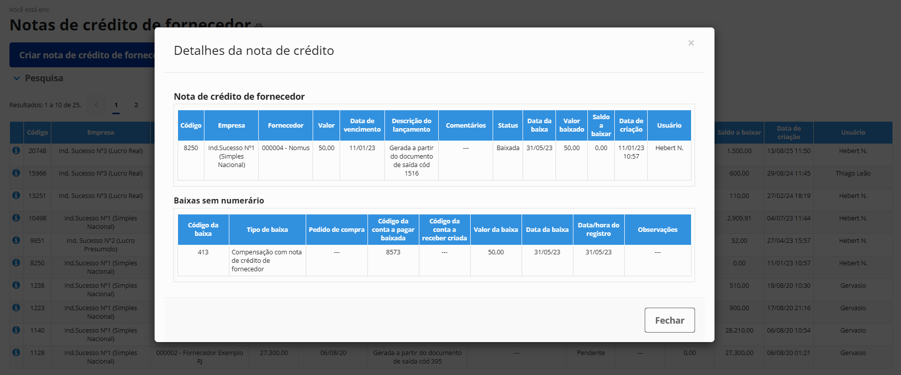Click info icon for row 15966
This screenshot has height=375, width=901.
16,173
